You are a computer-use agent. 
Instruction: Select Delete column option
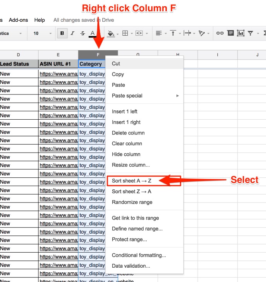(144, 133)
